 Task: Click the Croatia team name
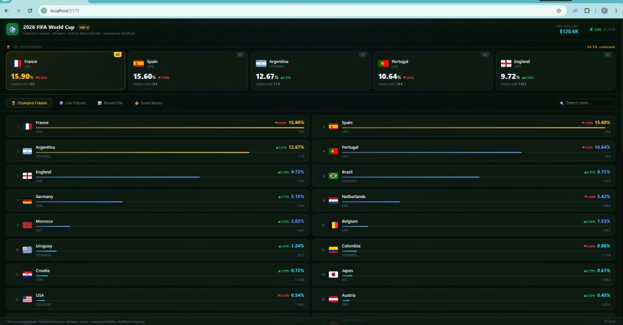[x=42, y=271]
